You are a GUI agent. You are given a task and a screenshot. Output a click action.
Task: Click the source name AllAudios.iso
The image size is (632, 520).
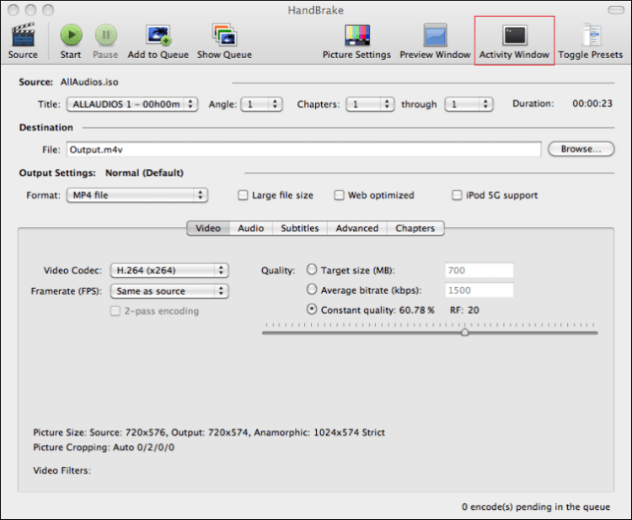click(x=89, y=82)
